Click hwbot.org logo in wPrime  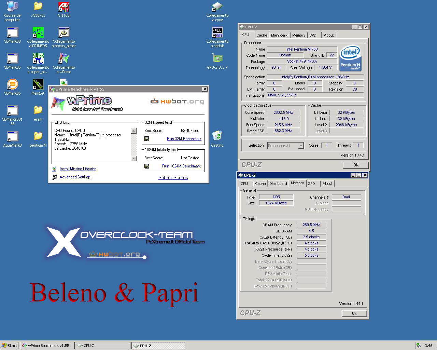[177, 101]
